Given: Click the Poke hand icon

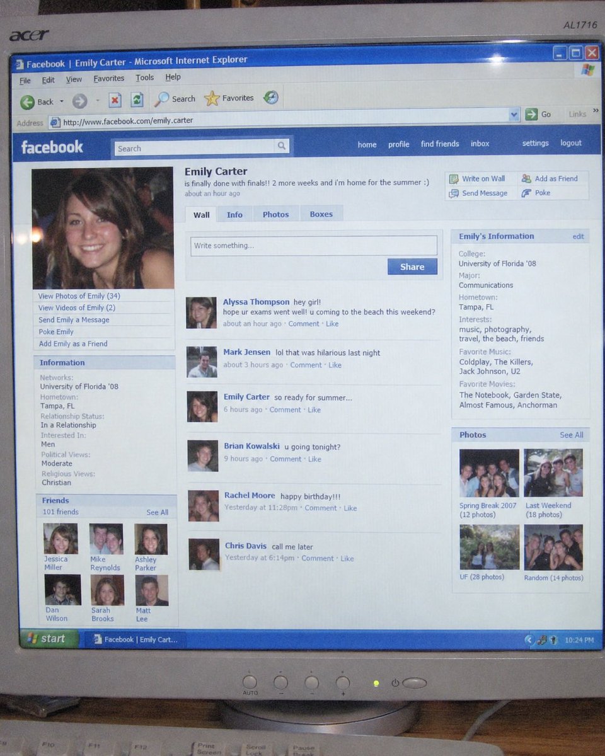Looking at the screenshot, I should coord(526,193).
